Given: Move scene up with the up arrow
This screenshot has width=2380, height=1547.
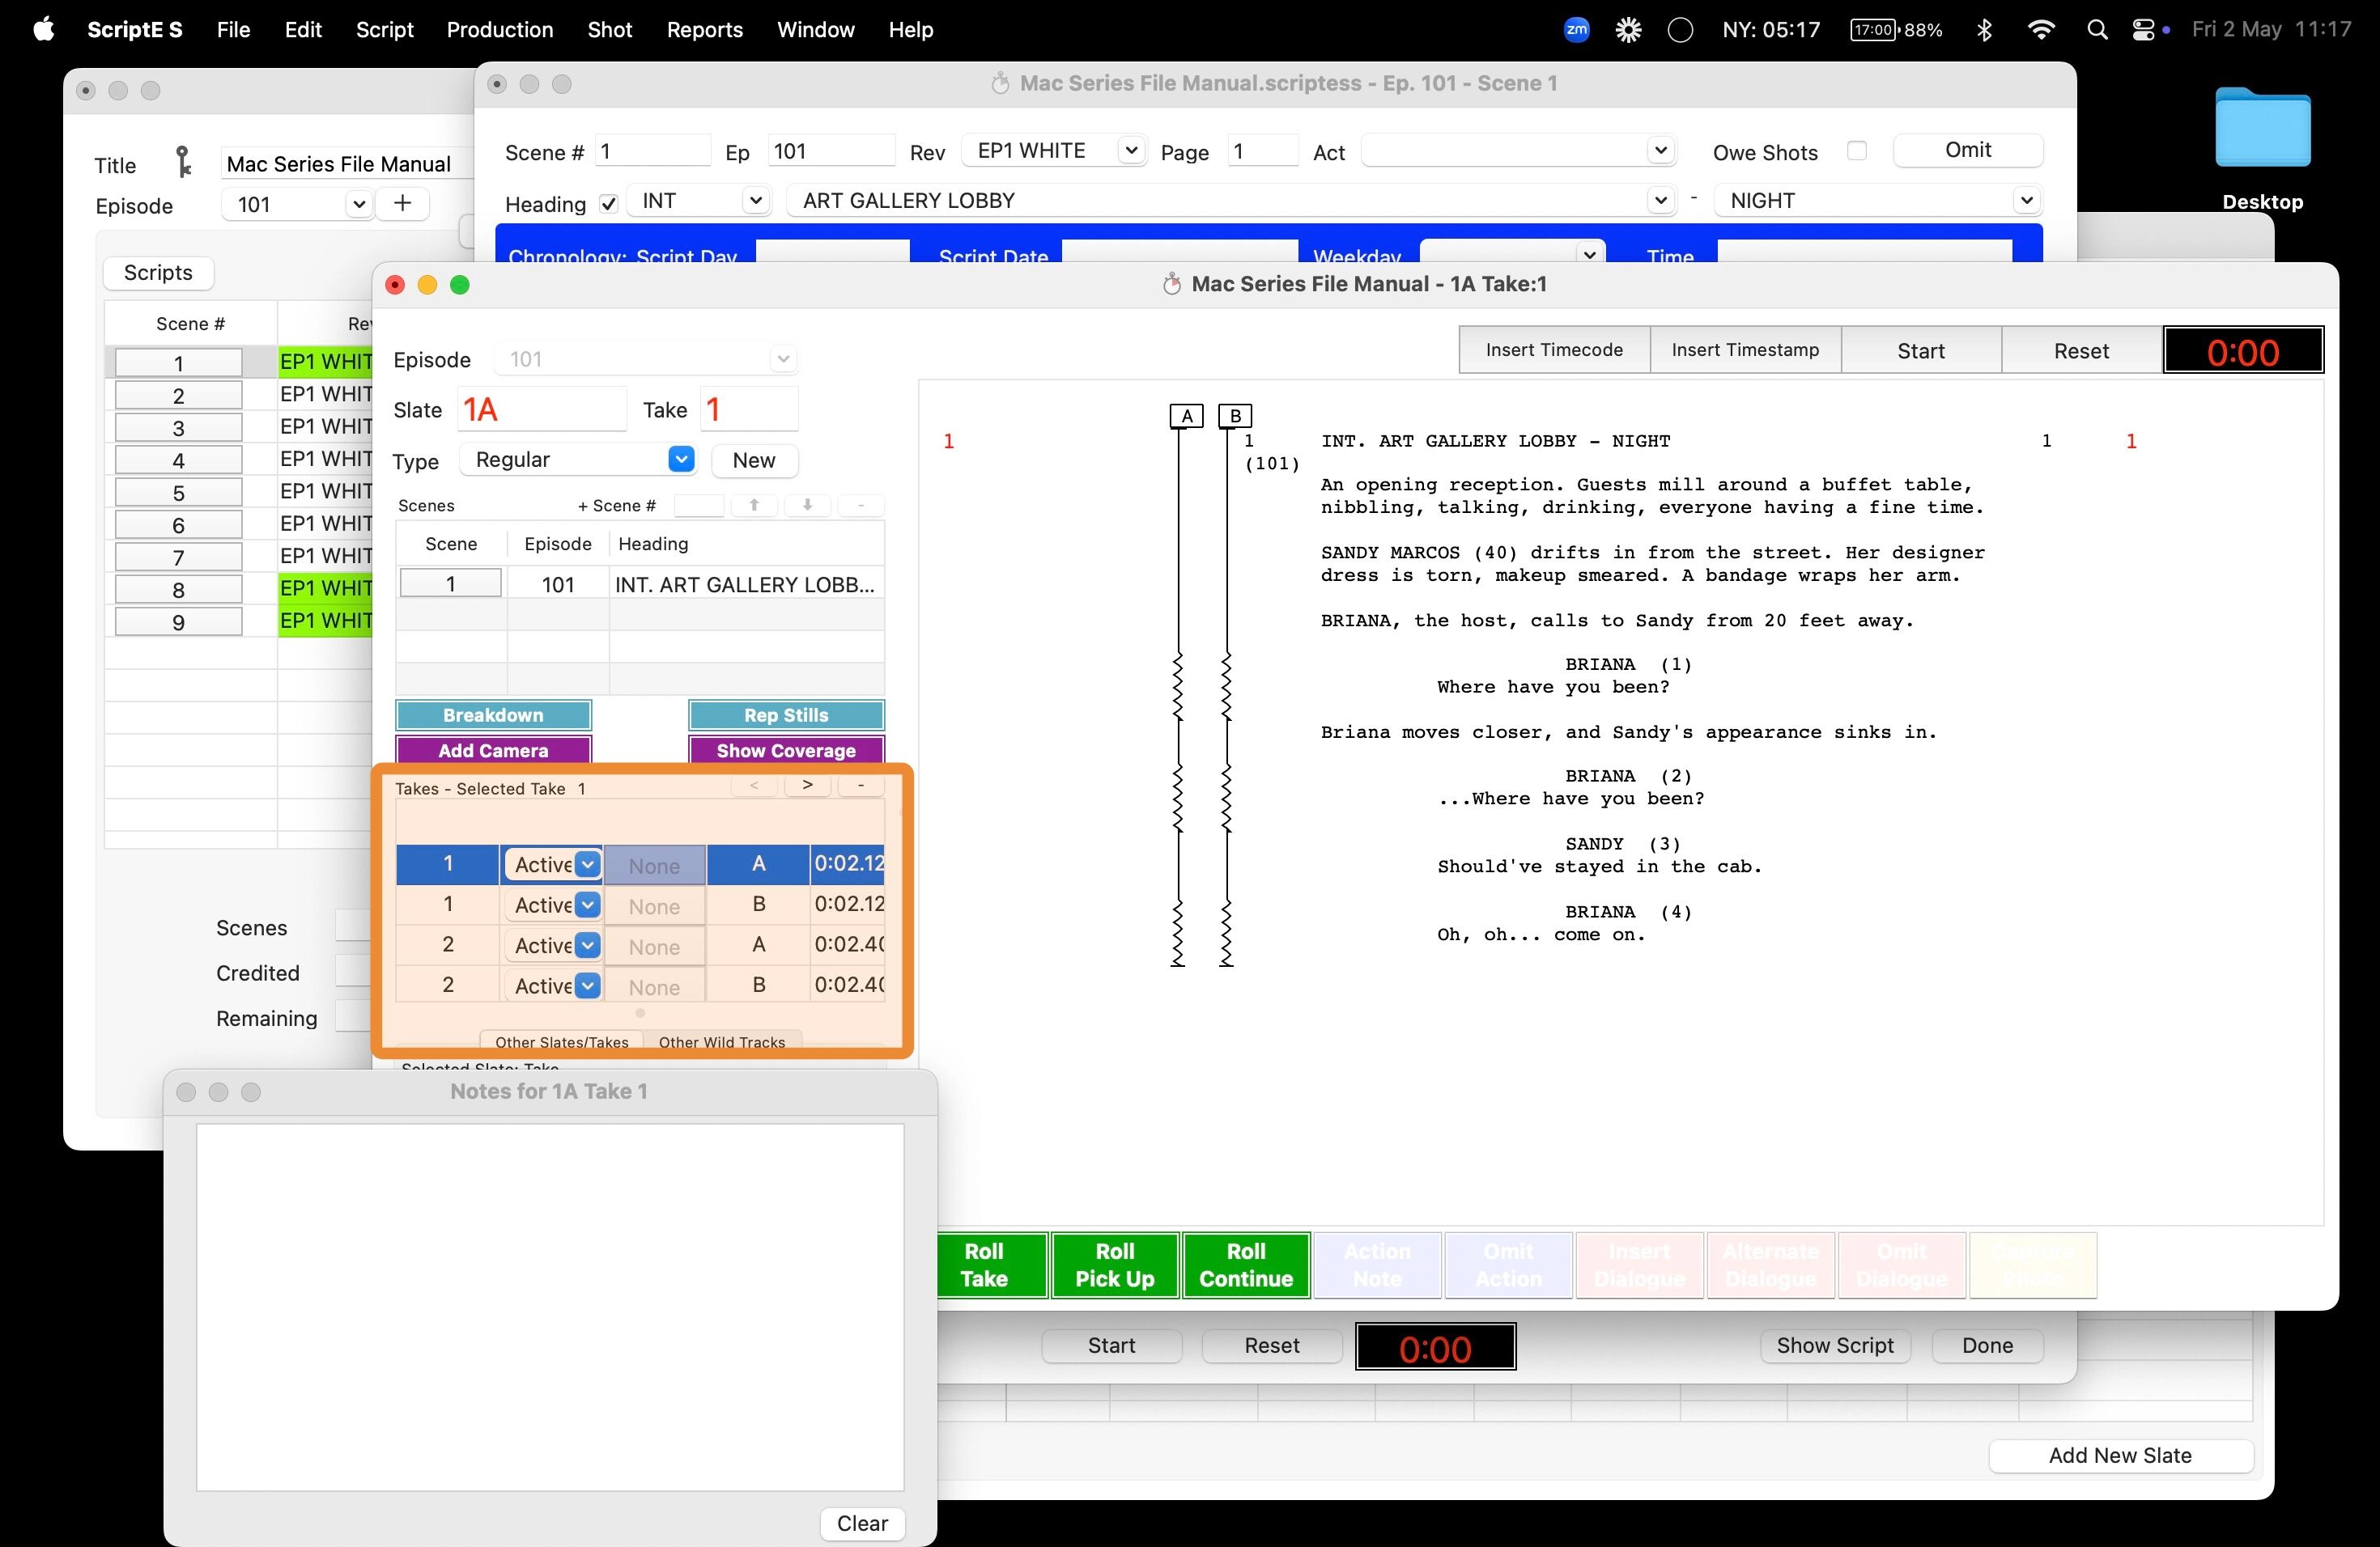Looking at the screenshot, I should tap(755, 505).
